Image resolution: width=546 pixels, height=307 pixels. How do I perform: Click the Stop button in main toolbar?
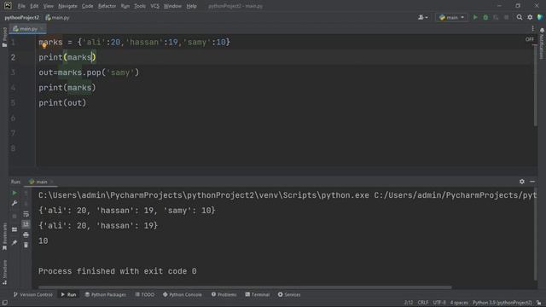(506, 17)
